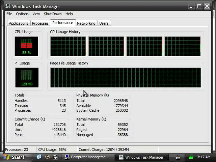Image resolution: width=216 pixels, height=162 pixels.
Task: Click the third CPU Usage History graph
Action: pyautogui.click(x=144, y=46)
